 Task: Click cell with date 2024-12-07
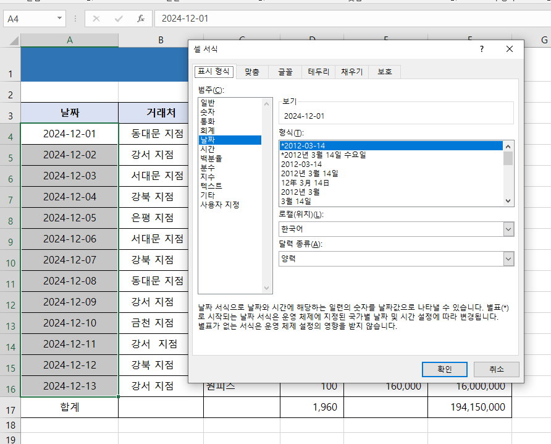click(x=70, y=260)
